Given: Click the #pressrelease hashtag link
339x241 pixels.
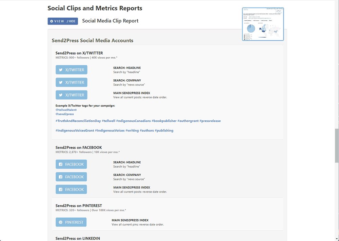Looking at the screenshot, I should 210,121.
